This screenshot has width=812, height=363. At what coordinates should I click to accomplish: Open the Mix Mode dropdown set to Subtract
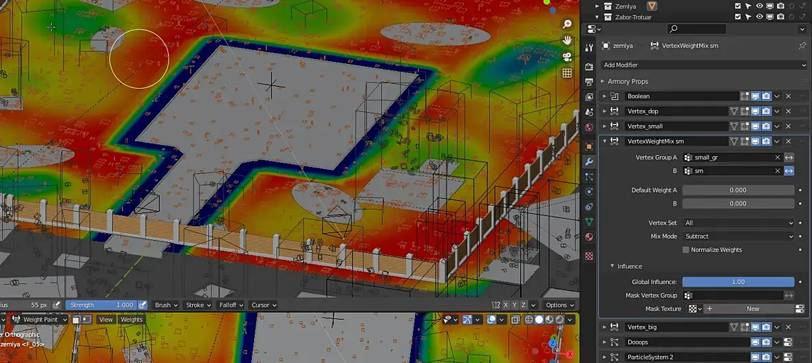point(738,236)
